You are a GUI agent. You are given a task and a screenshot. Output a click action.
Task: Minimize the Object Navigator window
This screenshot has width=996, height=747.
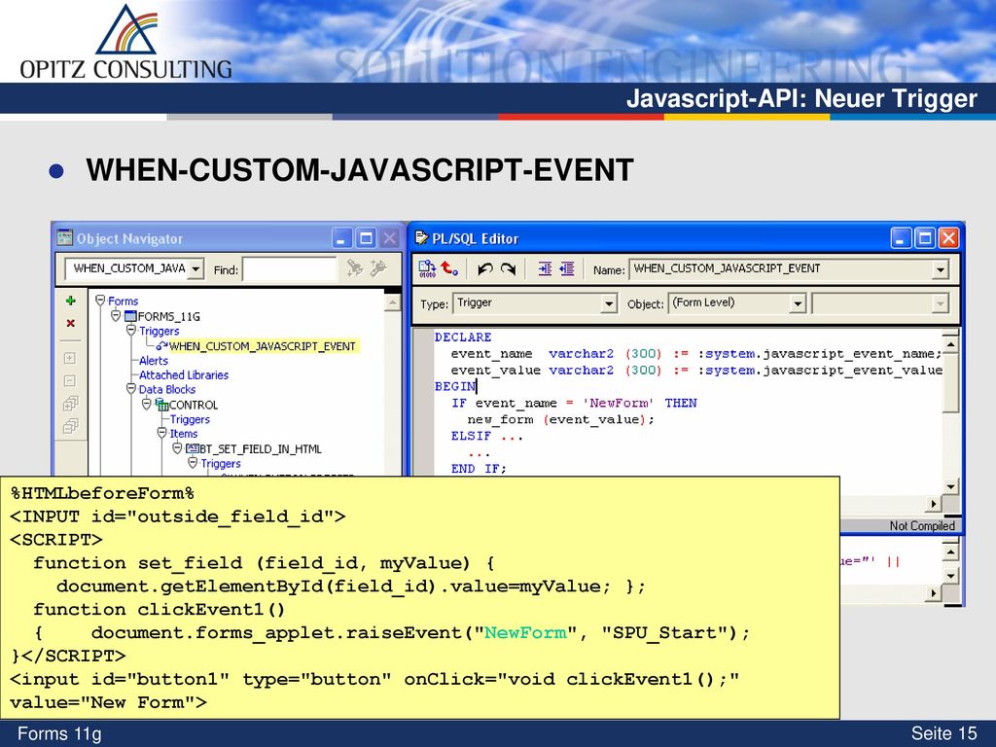tap(341, 239)
